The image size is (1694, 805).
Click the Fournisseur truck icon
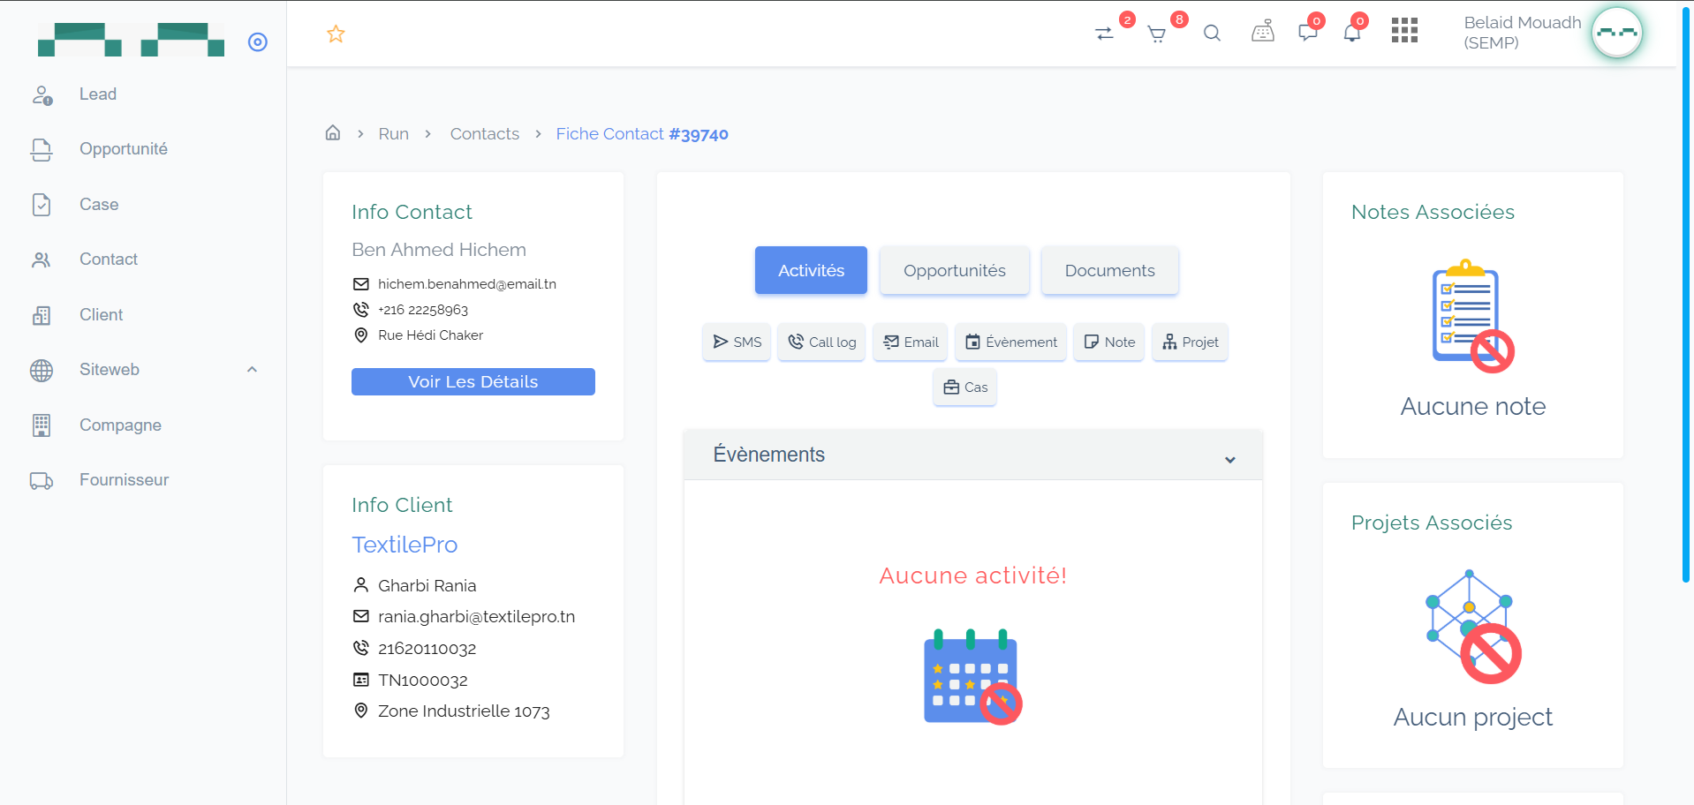pyautogui.click(x=42, y=480)
